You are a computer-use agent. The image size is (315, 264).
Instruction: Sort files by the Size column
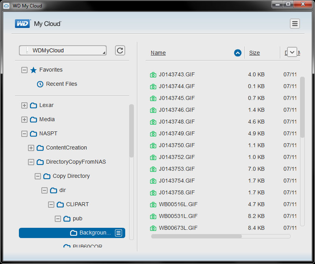254,53
